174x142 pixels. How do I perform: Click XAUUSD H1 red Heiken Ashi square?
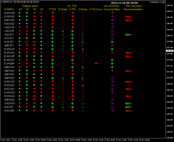click(x=41, y=111)
